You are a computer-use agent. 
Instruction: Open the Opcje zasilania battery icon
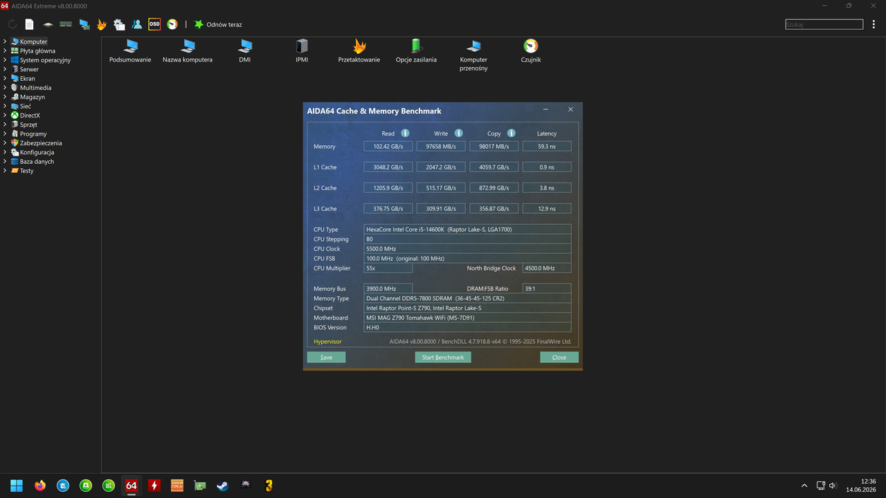(416, 51)
